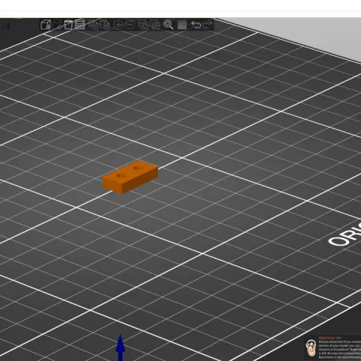361x361 pixels.
Task: Click the Split to objects icon
Action: point(144,25)
